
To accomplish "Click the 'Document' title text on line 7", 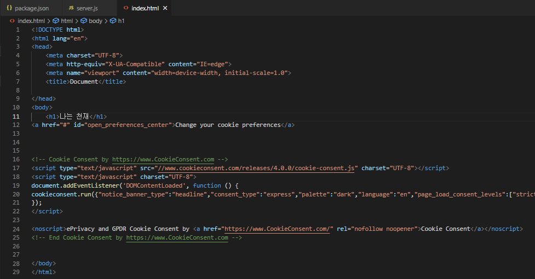I will click(84, 82).
